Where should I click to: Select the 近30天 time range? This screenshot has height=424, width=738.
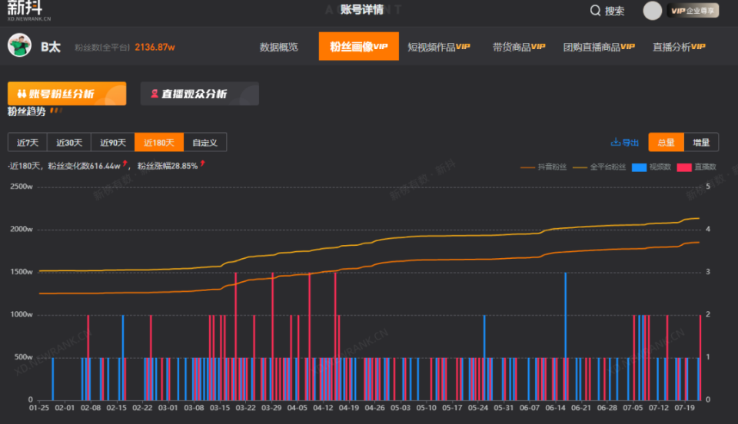coord(68,142)
